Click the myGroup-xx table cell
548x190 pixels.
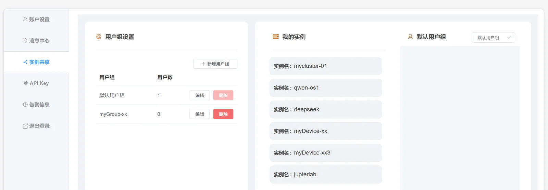click(113, 114)
